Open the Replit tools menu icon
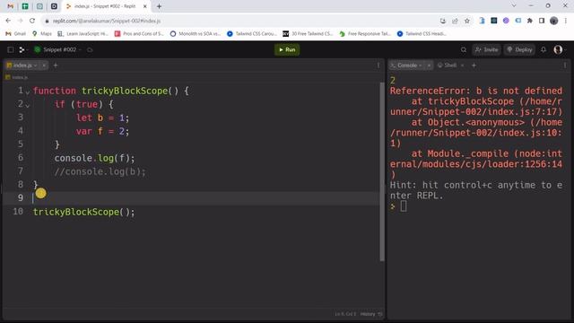This screenshot has width=574, height=323. [x=22, y=49]
